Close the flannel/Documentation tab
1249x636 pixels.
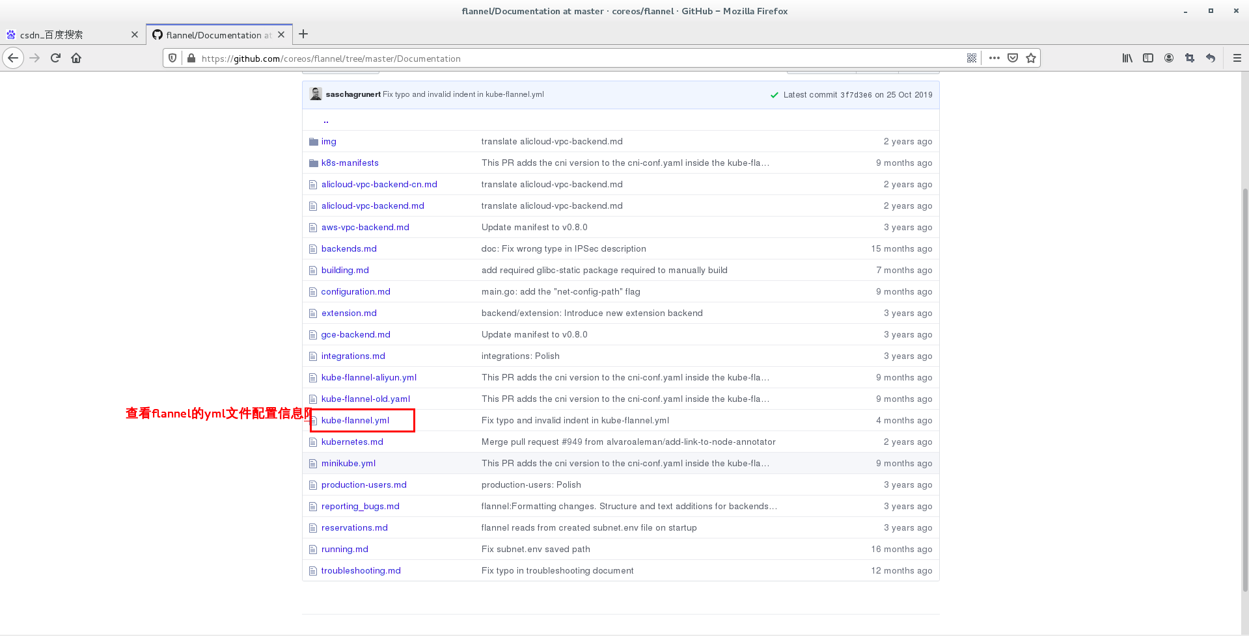[281, 34]
